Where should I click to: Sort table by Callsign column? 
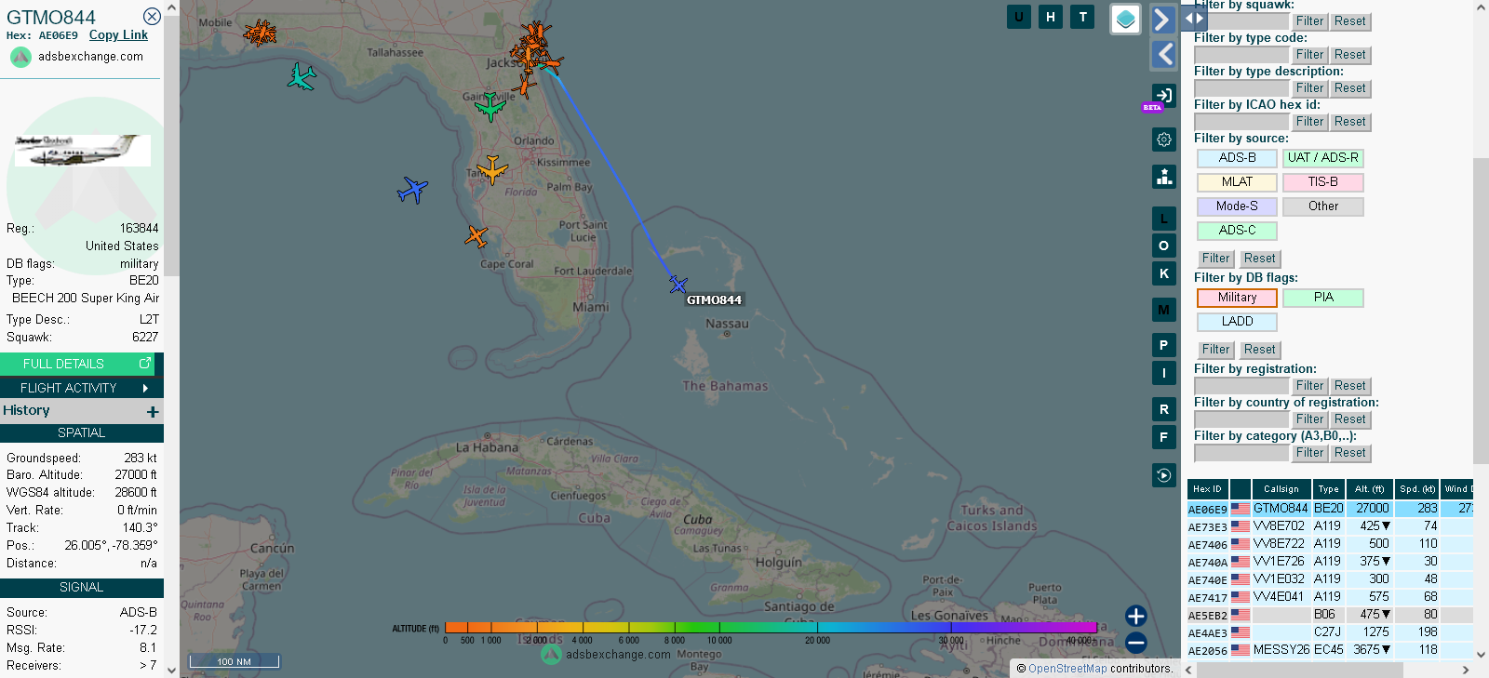(1281, 489)
